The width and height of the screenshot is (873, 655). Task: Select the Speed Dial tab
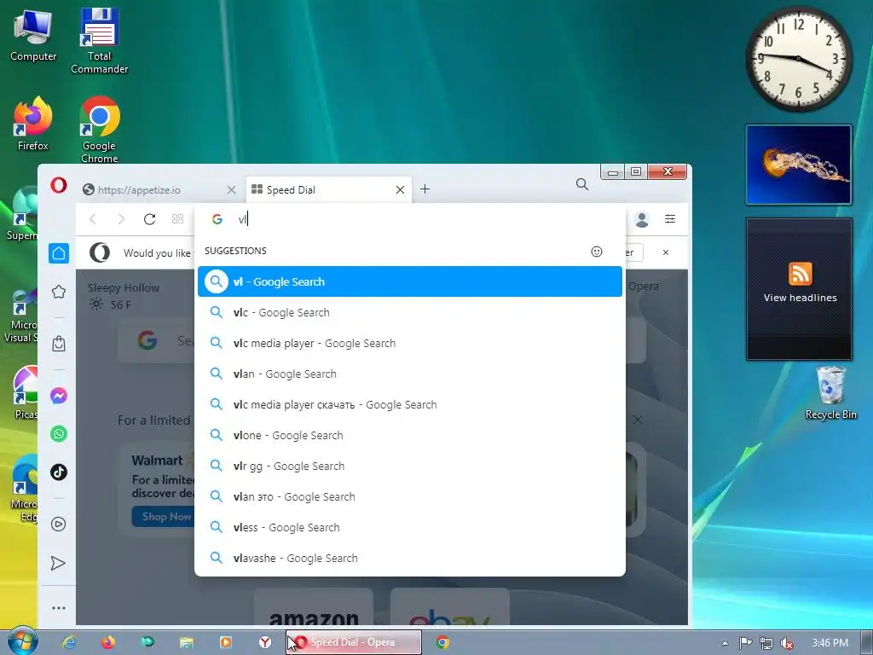[x=328, y=190]
